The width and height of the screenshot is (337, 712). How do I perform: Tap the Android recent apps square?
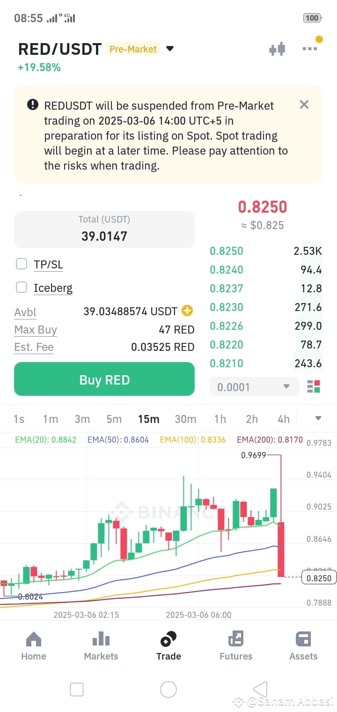pyautogui.click(x=76, y=690)
